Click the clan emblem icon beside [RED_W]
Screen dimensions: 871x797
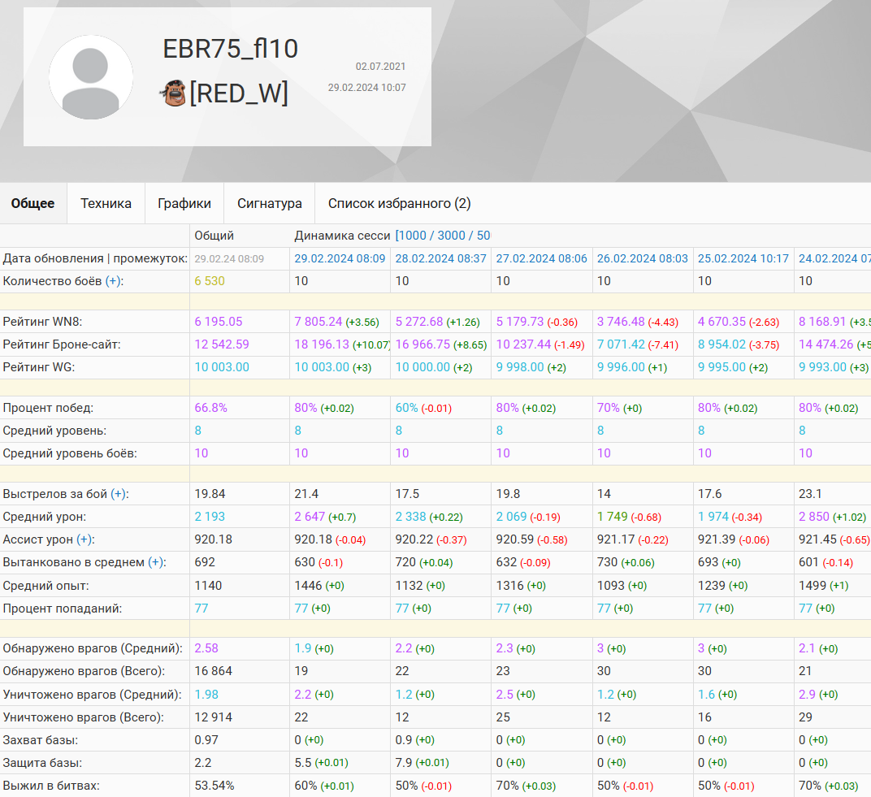173,93
